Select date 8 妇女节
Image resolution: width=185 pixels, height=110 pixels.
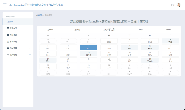pyautogui.click(x=129, y=73)
